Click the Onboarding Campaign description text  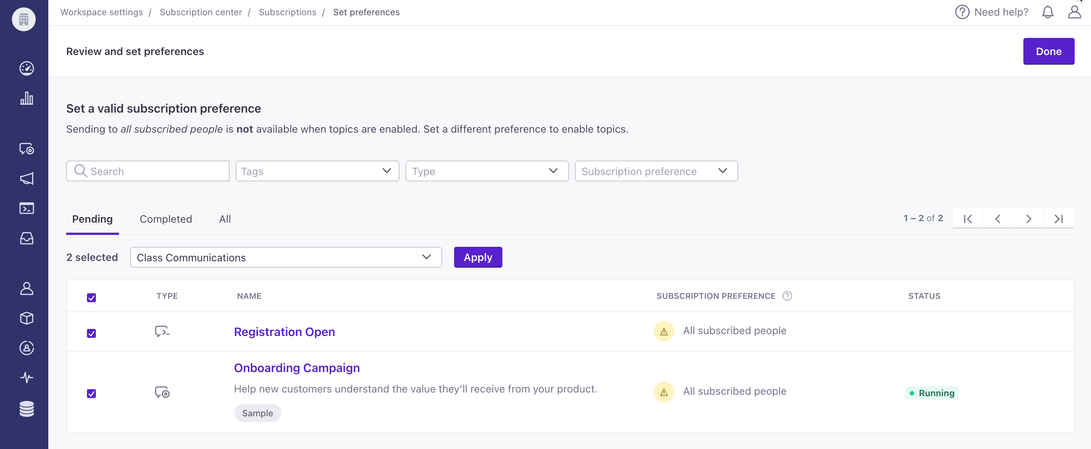click(x=415, y=389)
